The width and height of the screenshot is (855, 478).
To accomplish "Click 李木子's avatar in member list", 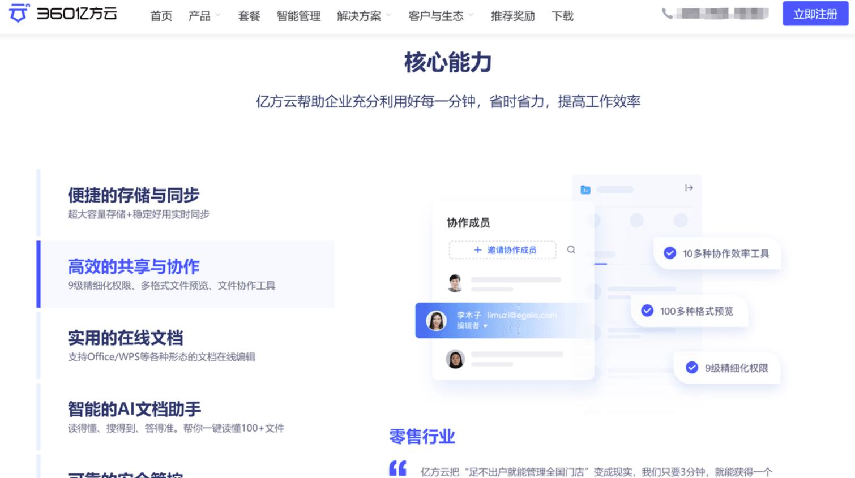I will (x=437, y=321).
